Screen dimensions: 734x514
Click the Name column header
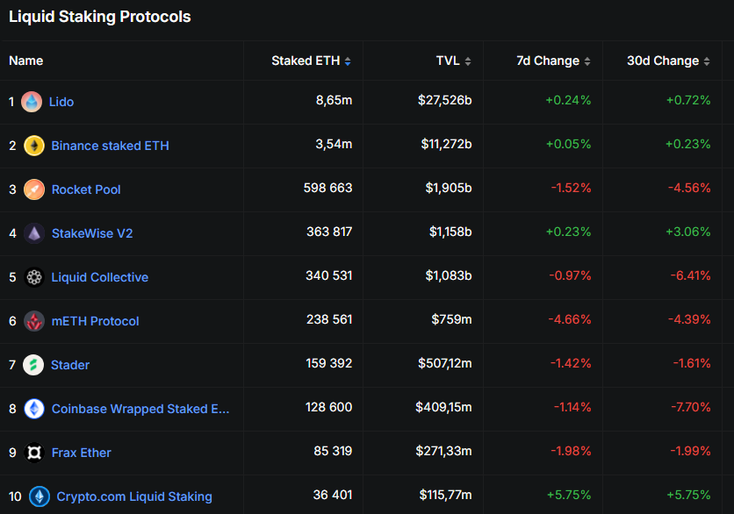(x=26, y=61)
